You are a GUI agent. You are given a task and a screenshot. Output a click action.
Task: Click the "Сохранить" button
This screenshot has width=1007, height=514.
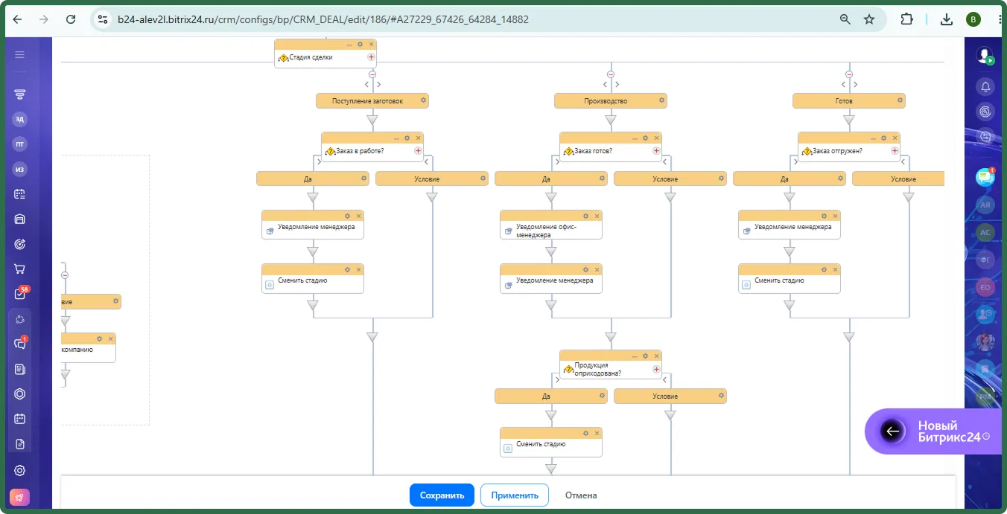click(442, 495)
